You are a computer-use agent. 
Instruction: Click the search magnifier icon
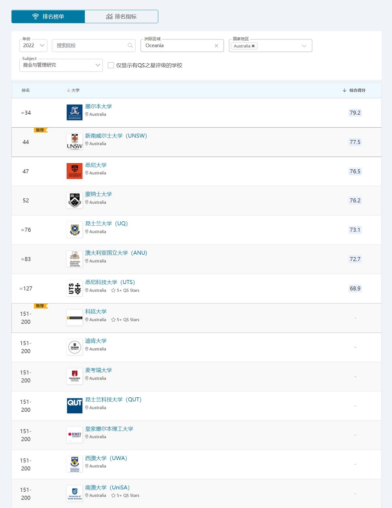(x=130, y=45)
